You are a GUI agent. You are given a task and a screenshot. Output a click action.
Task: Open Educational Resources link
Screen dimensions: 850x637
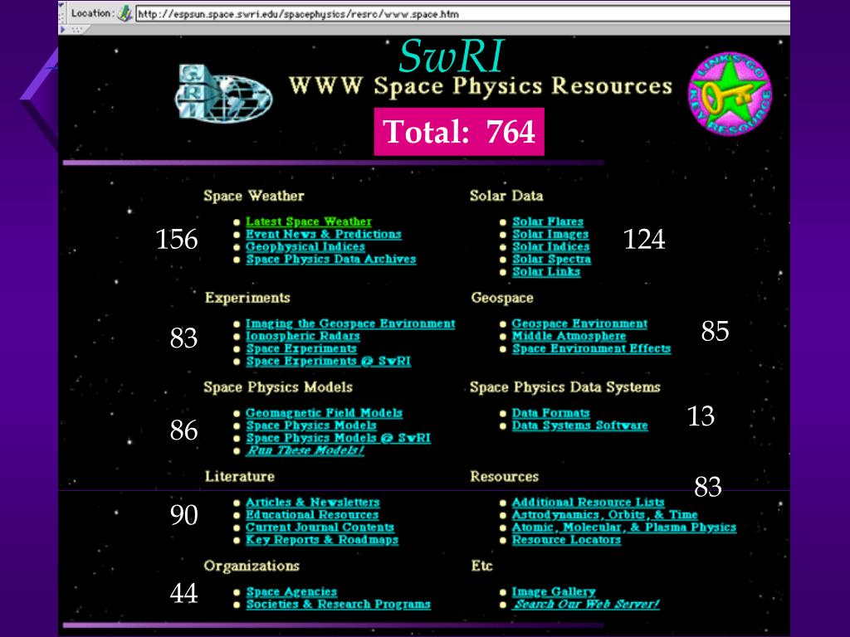tap(312, 514)
